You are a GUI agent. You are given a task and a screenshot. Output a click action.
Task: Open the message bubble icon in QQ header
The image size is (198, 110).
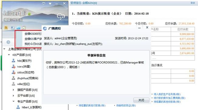43,4
